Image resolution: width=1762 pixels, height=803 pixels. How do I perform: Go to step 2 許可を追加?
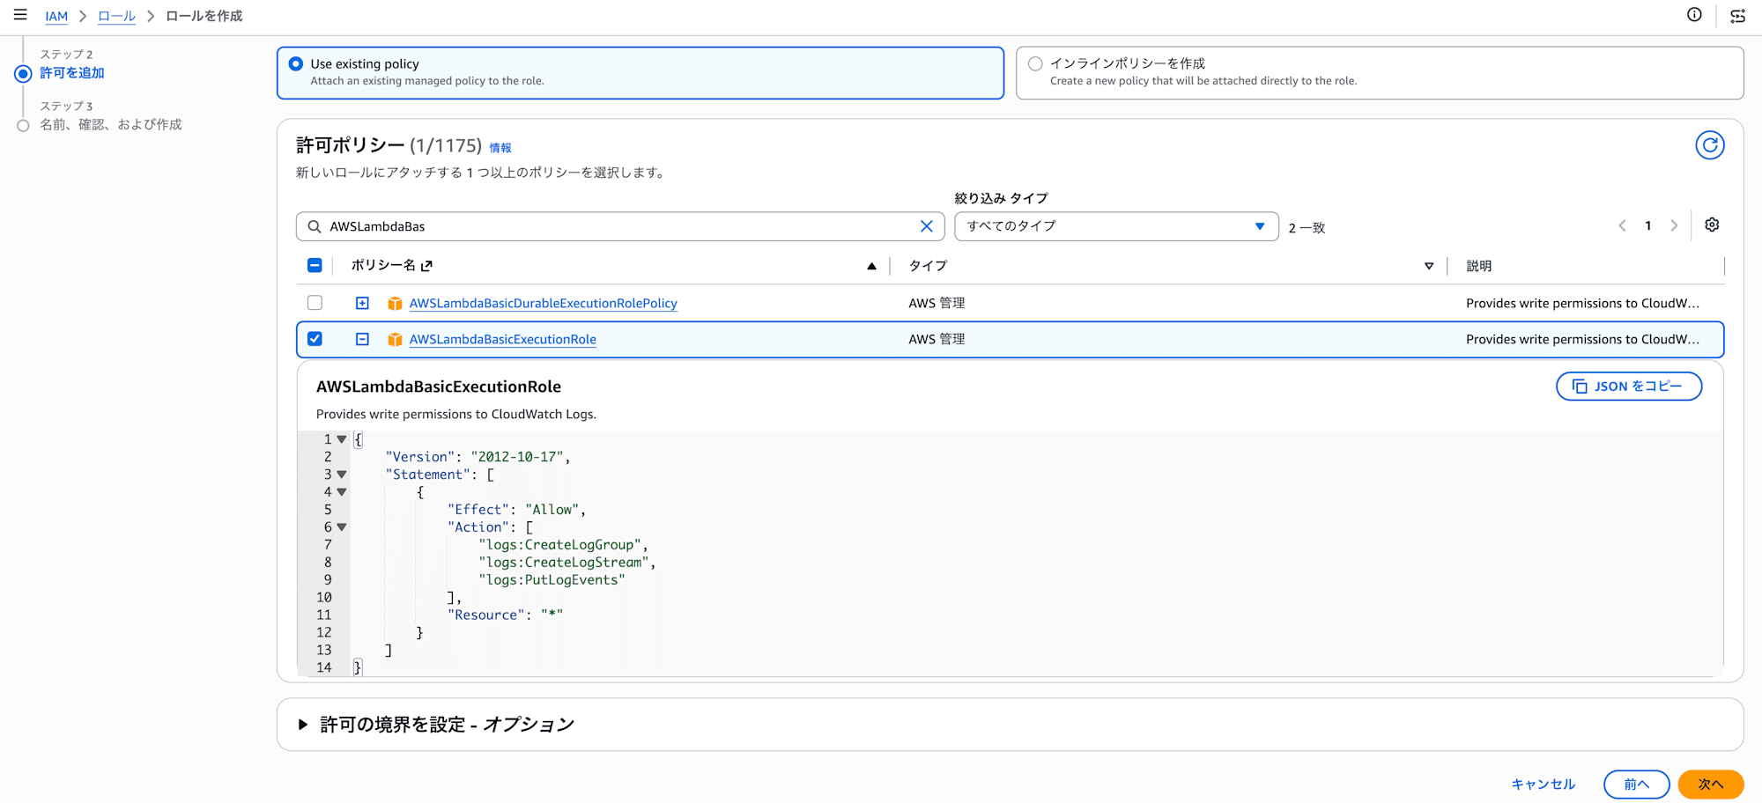pos(71,73)
